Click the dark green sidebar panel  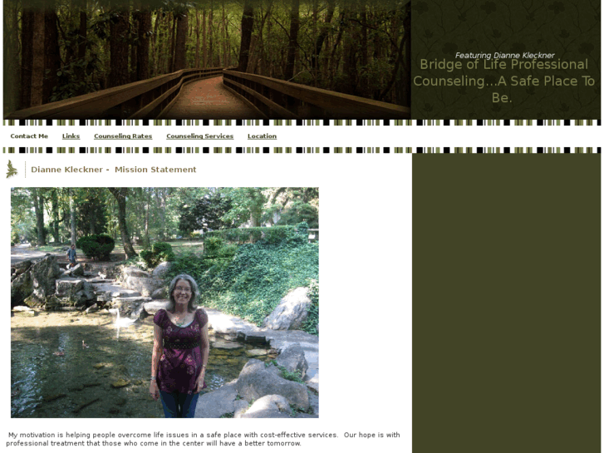pyautogui.click(x=506, y=303)
